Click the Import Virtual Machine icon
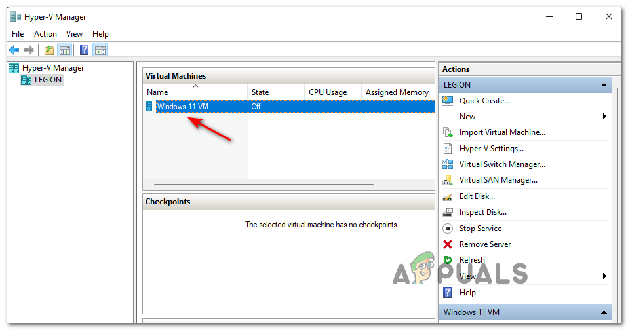The height and width of the screenshot is (330, 628). (x=448, y=132)
